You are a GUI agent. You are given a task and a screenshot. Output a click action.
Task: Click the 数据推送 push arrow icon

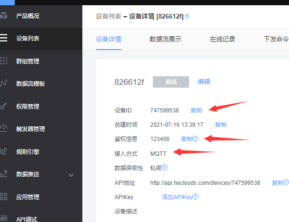coord(3,174)
